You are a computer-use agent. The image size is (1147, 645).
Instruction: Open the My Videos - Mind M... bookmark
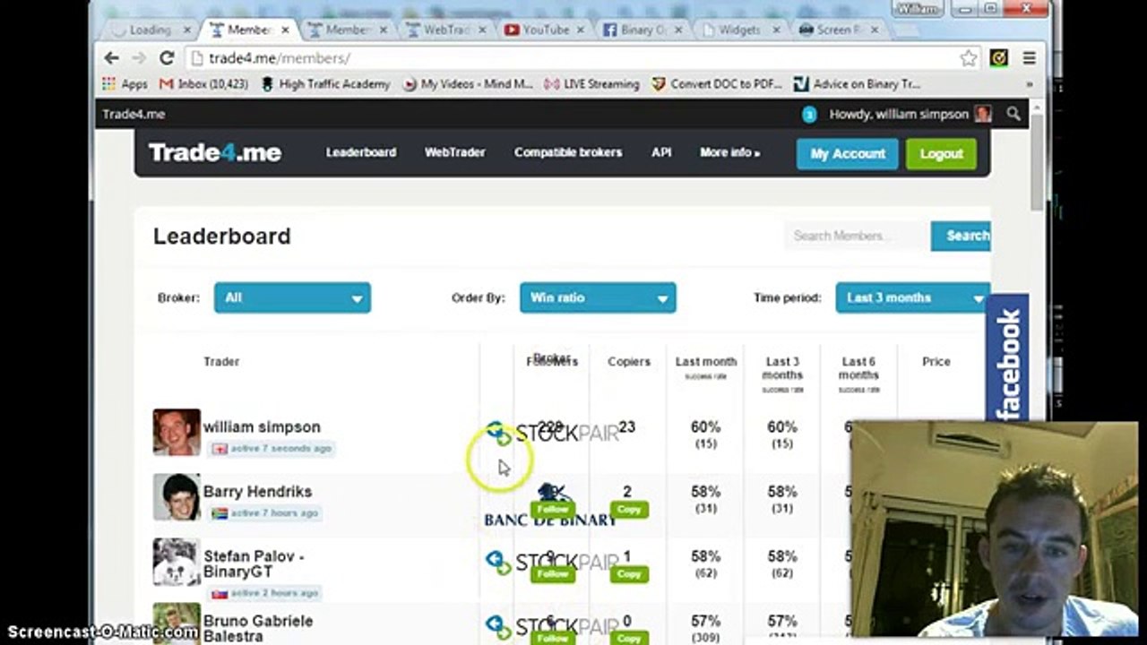[x=468, y=84]
